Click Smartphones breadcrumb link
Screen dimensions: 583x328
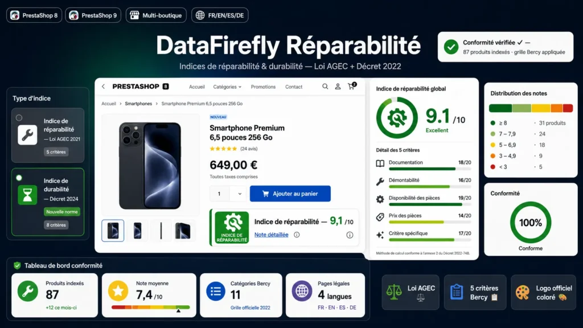[x=138, y=104]
